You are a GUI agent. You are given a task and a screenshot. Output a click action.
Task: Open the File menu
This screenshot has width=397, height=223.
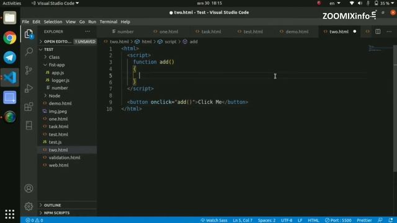click(25, 22)
